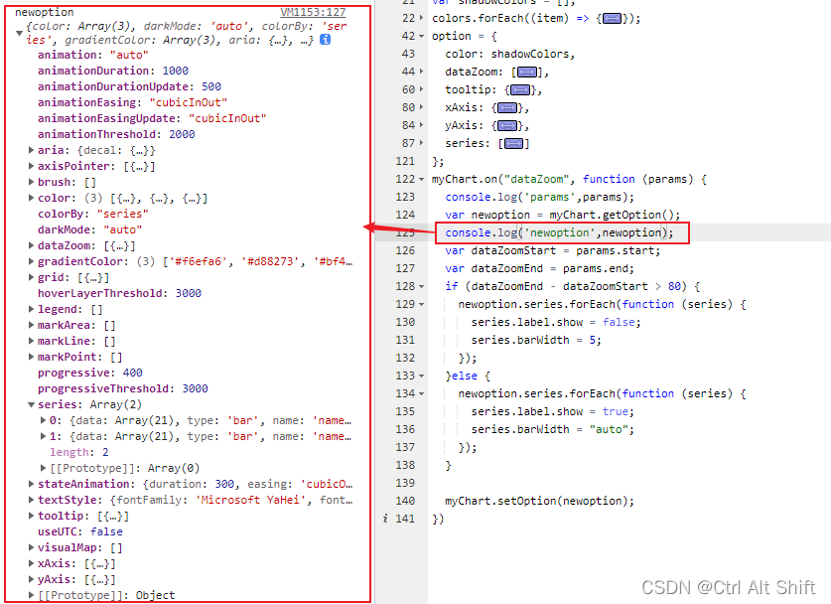
Task: Click folded code placeholder in series line
Action: [x=513, y=144]
